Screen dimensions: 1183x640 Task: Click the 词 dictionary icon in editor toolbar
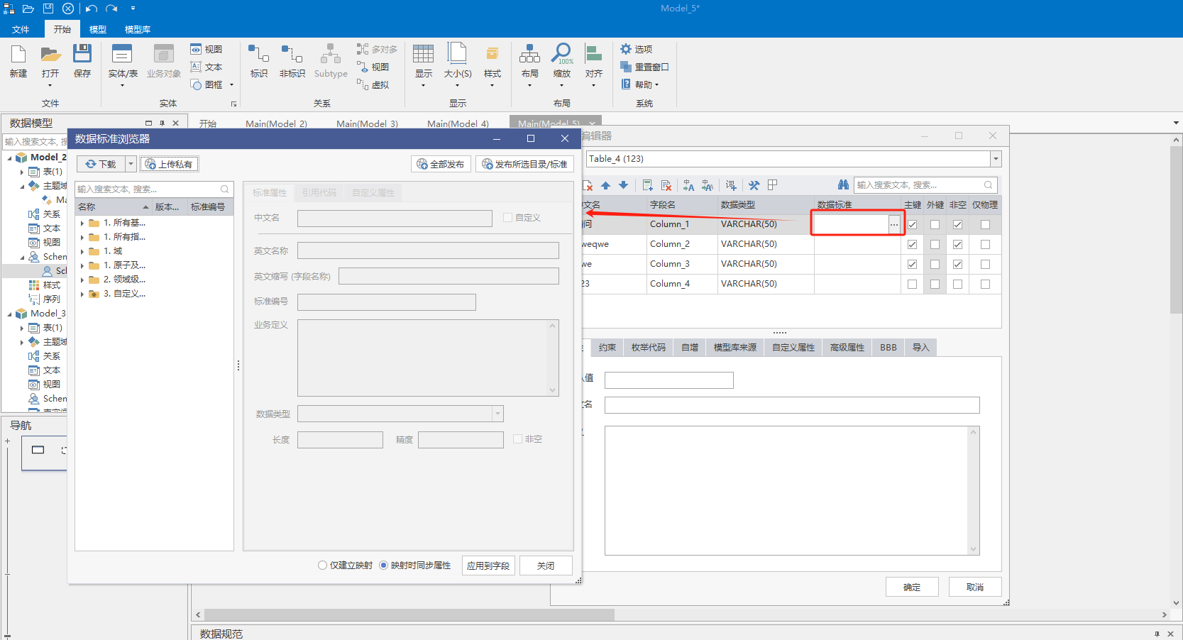[x=731, y=185]
